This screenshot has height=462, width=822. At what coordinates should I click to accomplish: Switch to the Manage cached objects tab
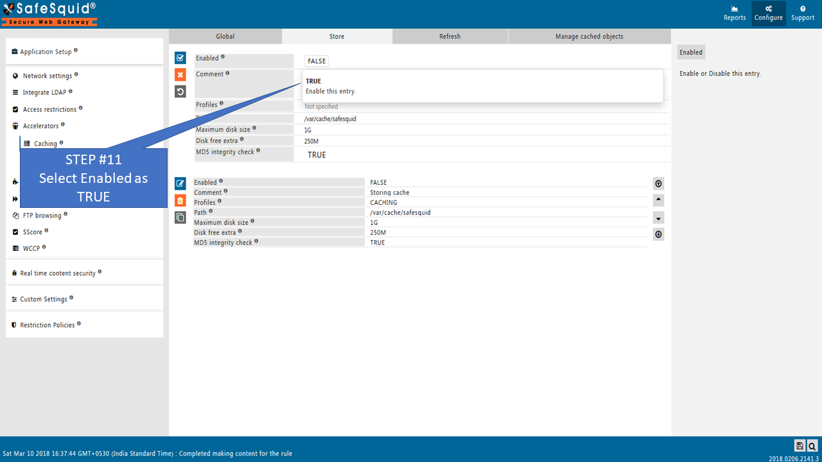point(589,37)
